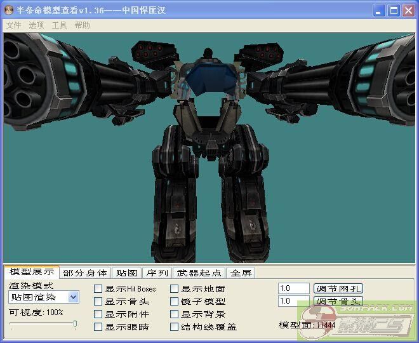Minimize the model viewer window

tap(379, 11)
